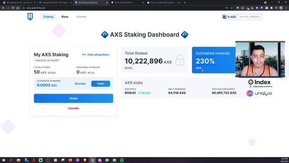Reload the page
This screenshot has height=163, width=289.
[13, 8]
